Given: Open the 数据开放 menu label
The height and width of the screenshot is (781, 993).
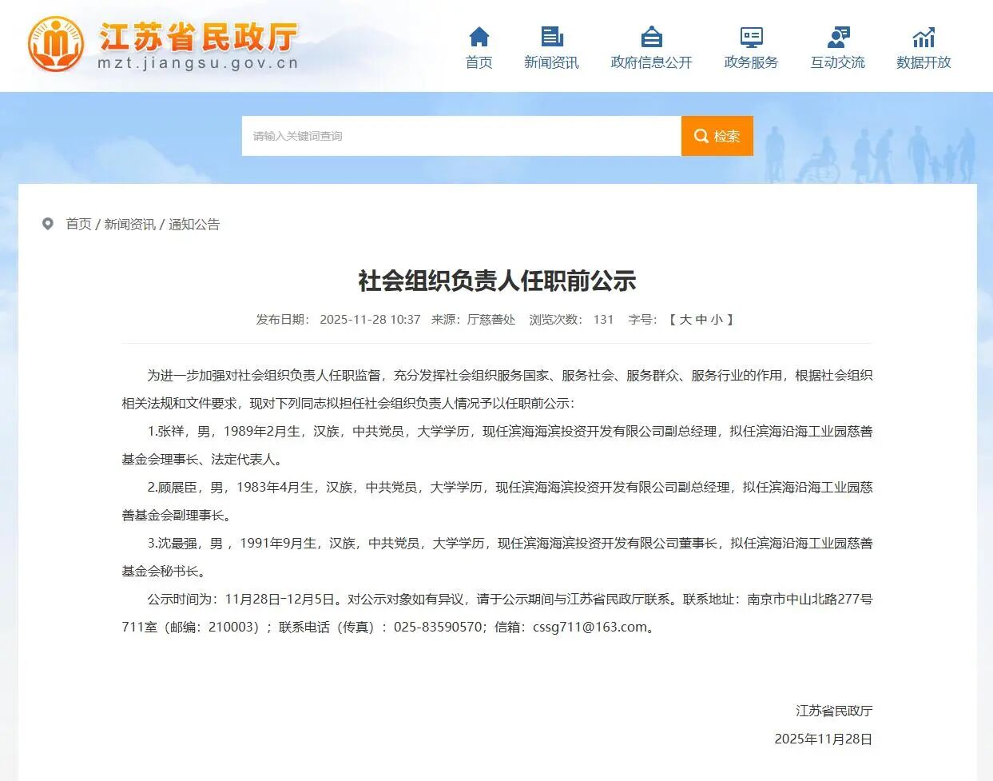Looking at the screenshot, I should (x=923, y=62).
